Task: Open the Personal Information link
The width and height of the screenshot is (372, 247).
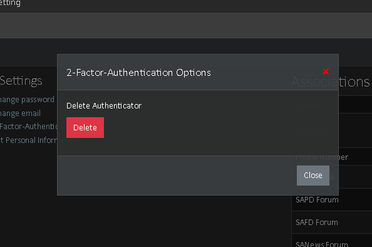Action: tap(28, 140)
